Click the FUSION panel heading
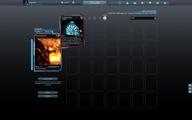Image resolution: width=192 pixels, height=120 pixels. pos(38,29)
